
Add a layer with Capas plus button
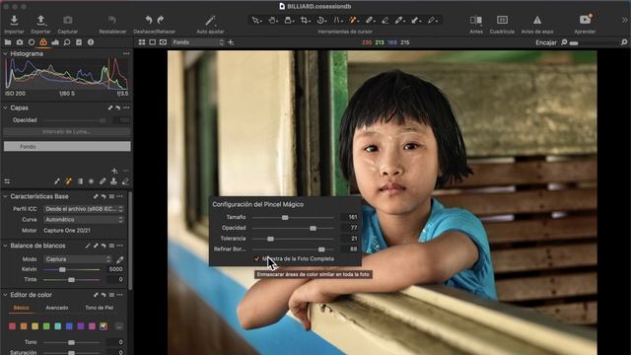114,171
